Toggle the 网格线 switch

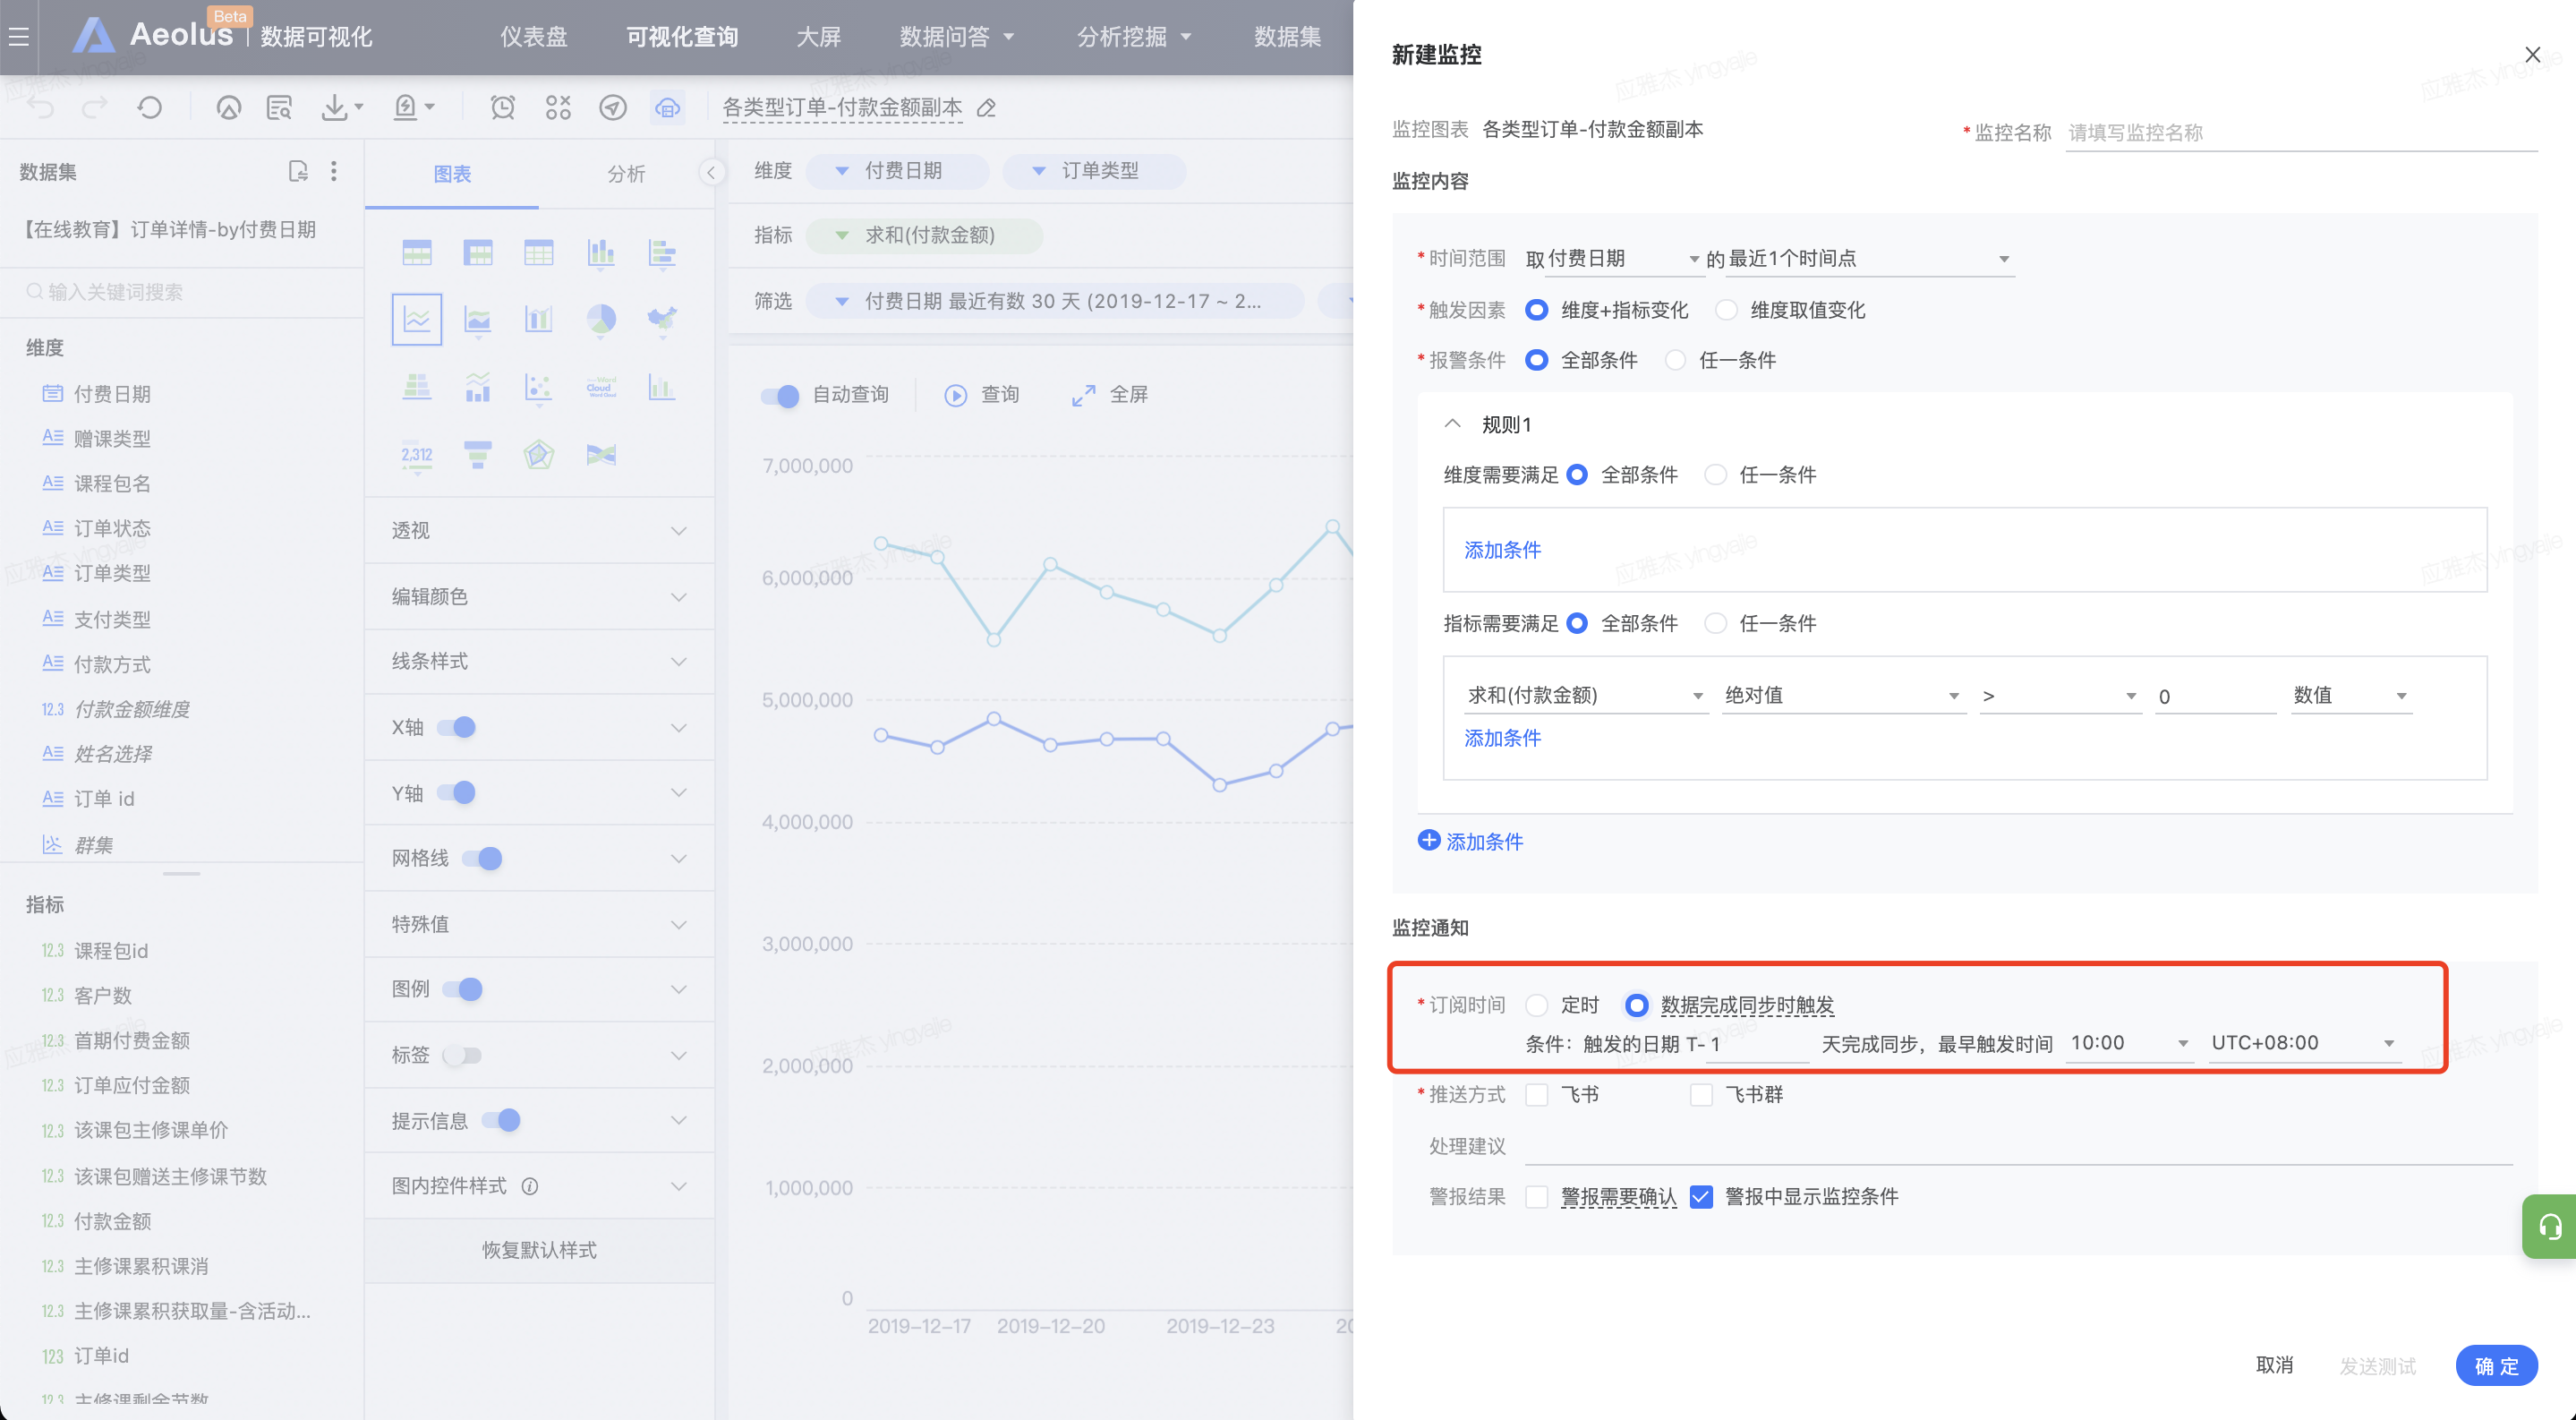tap(483, 859)
